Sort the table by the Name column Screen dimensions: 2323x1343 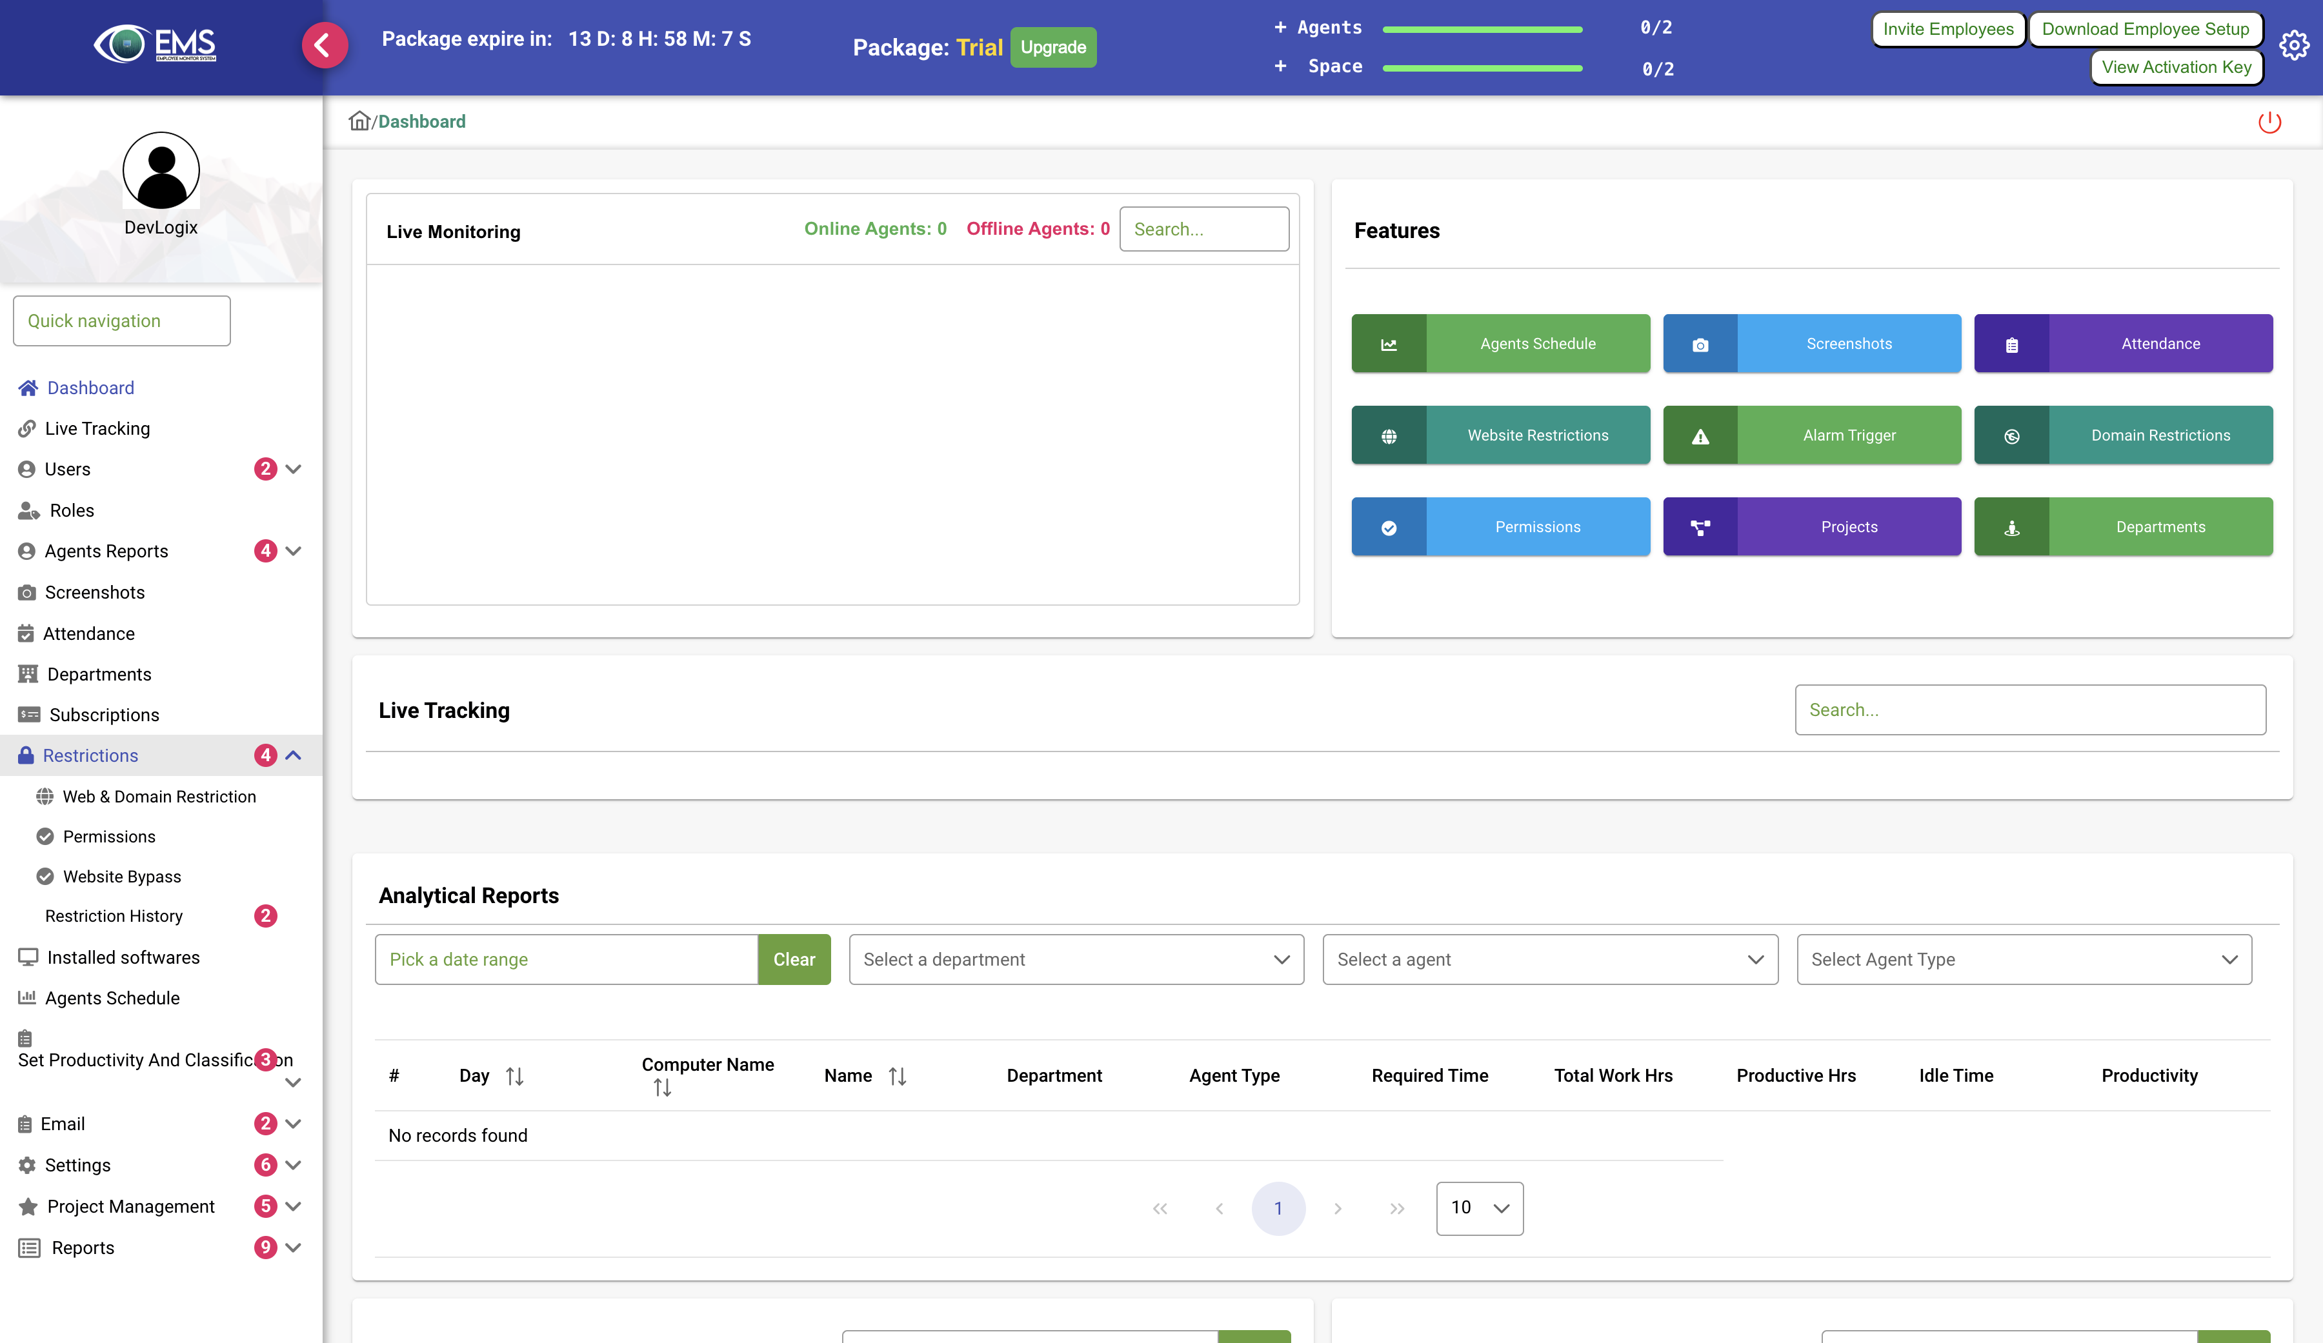pyautogui.click(x=897, y=1076)
